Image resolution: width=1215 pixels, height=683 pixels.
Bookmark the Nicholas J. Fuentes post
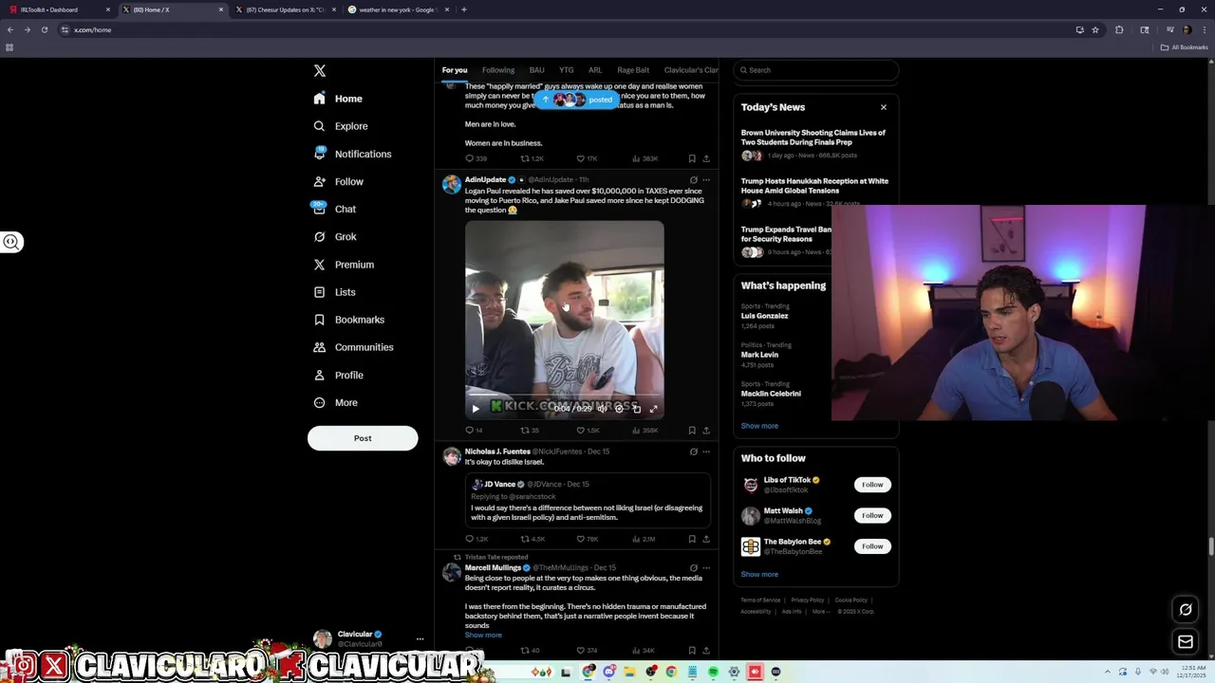click(x=692, y=539)
